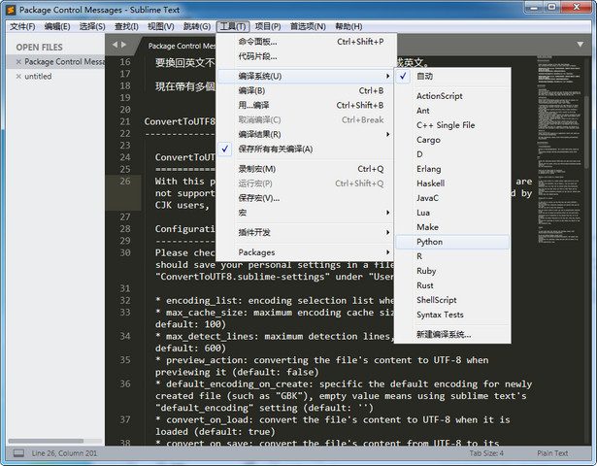
Task: Select Erlang build system
Action: (452, 169)
